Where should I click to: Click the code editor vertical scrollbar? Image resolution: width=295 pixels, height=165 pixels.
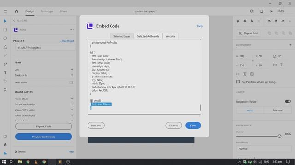coord(200,108)
